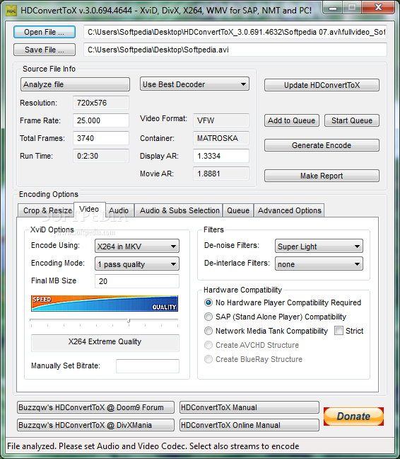Click the Save File button

45,50
